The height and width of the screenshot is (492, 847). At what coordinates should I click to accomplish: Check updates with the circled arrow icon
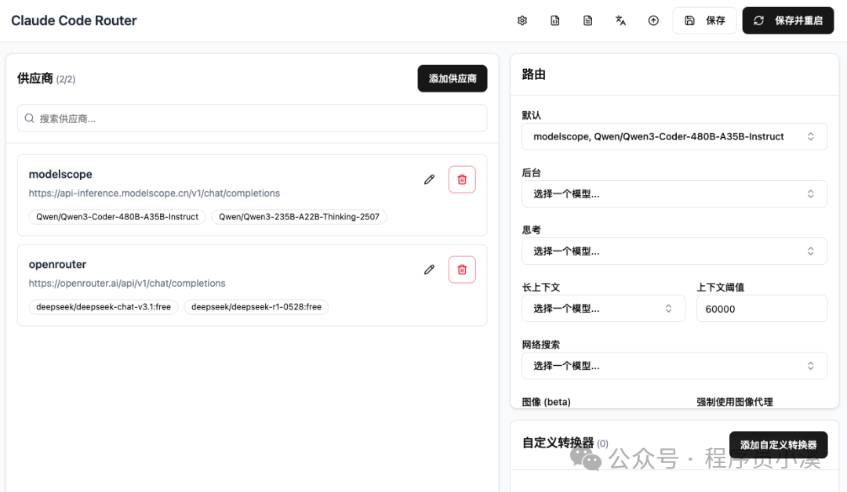[x=653, y=20]
